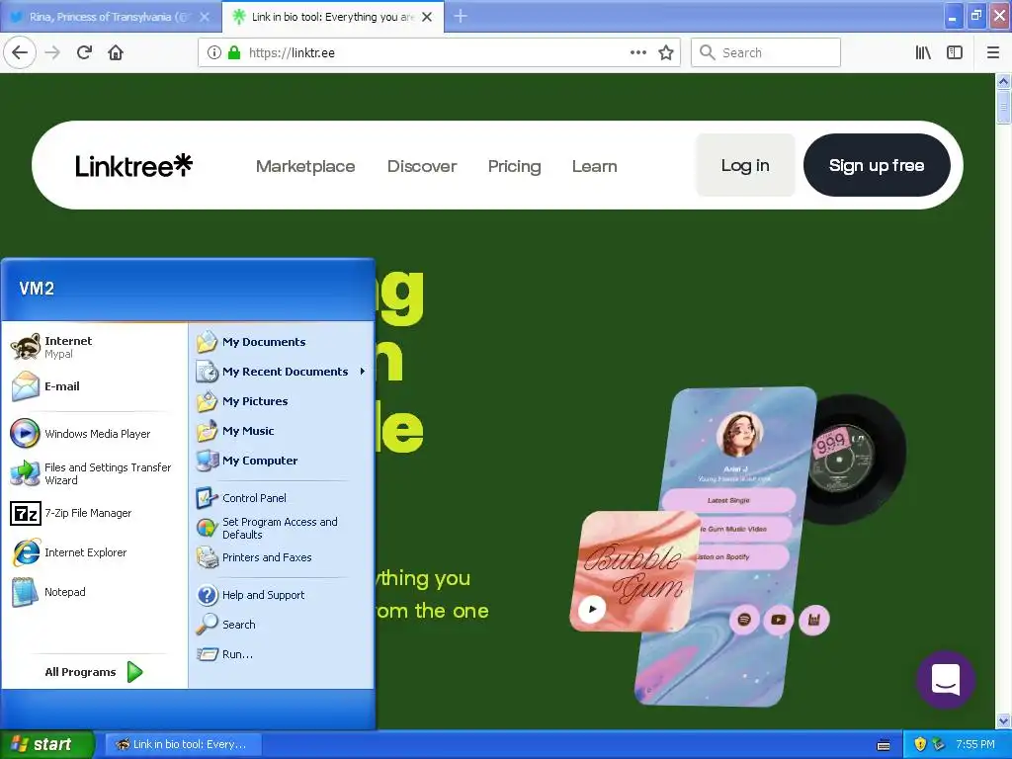Reload the current page
The image size is (1012, 759).
[84, 52]
